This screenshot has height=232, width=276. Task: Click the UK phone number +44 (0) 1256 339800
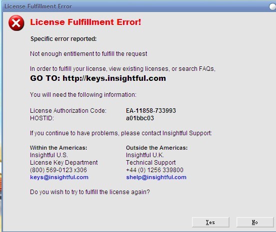[x=154, y=170]
